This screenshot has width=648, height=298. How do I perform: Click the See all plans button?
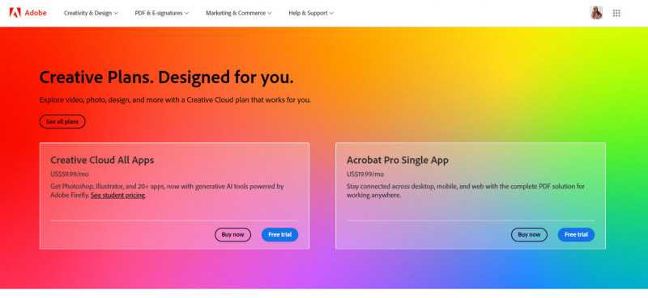(x=62, y=122)
